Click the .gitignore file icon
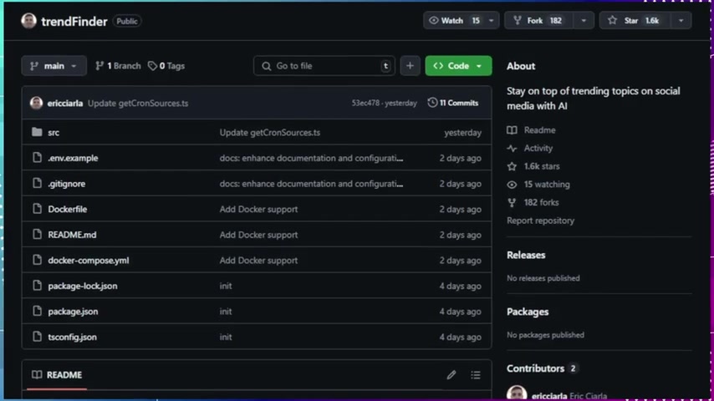The image size is (714, 401). pos(37,184)
